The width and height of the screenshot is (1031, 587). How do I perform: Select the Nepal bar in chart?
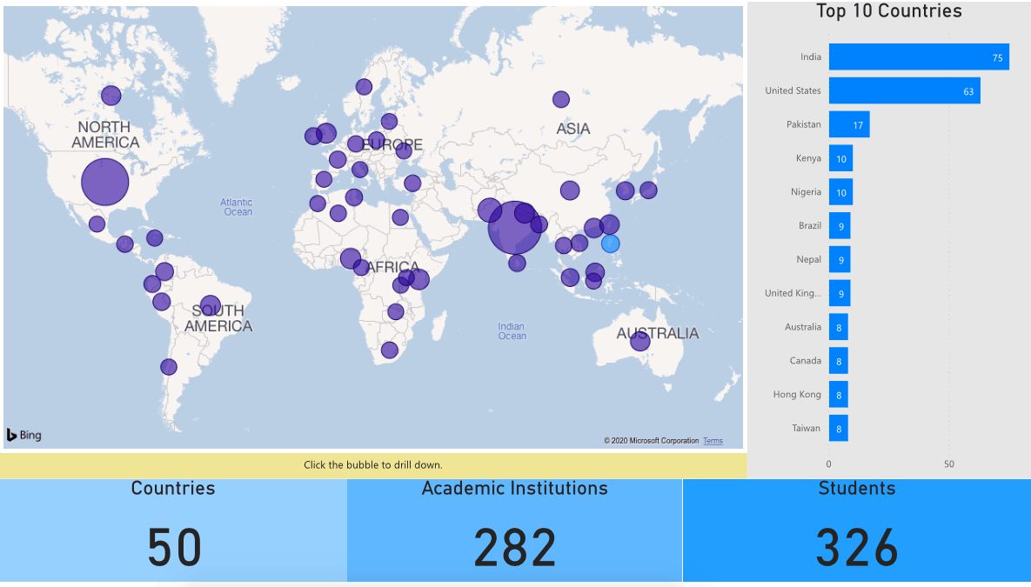(x=839, y=259)
